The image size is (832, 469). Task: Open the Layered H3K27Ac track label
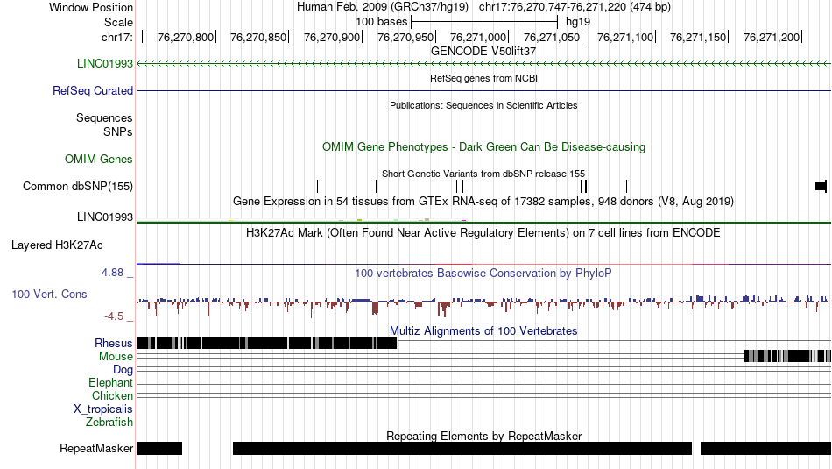pos(57,245)
